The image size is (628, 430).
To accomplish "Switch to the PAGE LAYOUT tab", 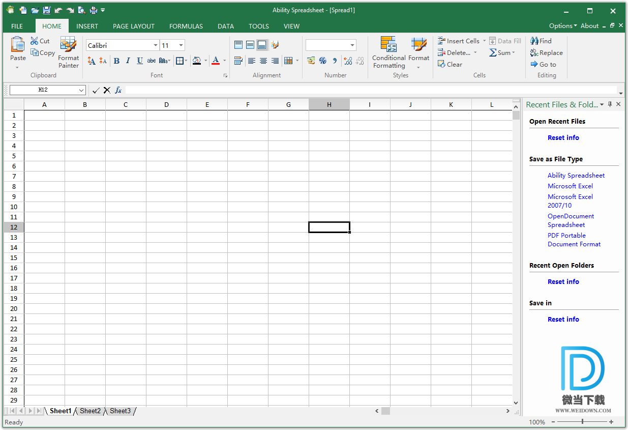I will [x=134, y=26].
